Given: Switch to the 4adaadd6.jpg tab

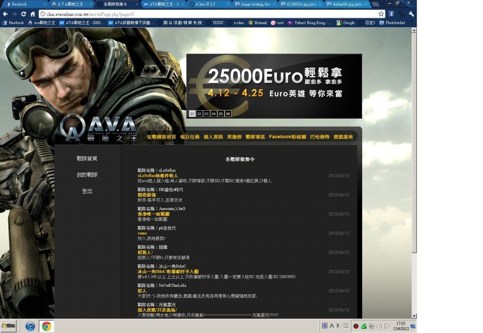Looking at the screenshot, I should 348,4.
